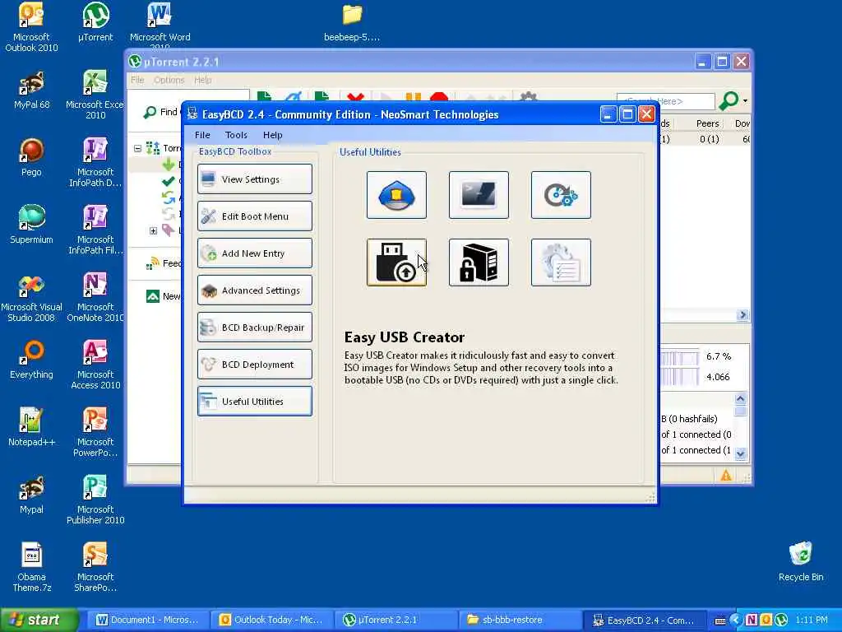842x632 pixels.
Task: Click the Peers column header in uTorrent
Action: coord(707,123)
